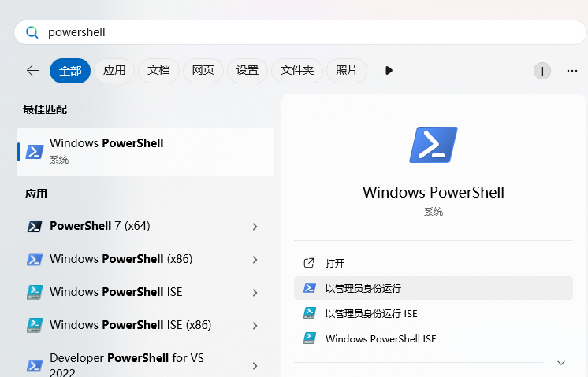Click the search magnifier icon
This screenshot has height=377, width=588.
point(32,32)
